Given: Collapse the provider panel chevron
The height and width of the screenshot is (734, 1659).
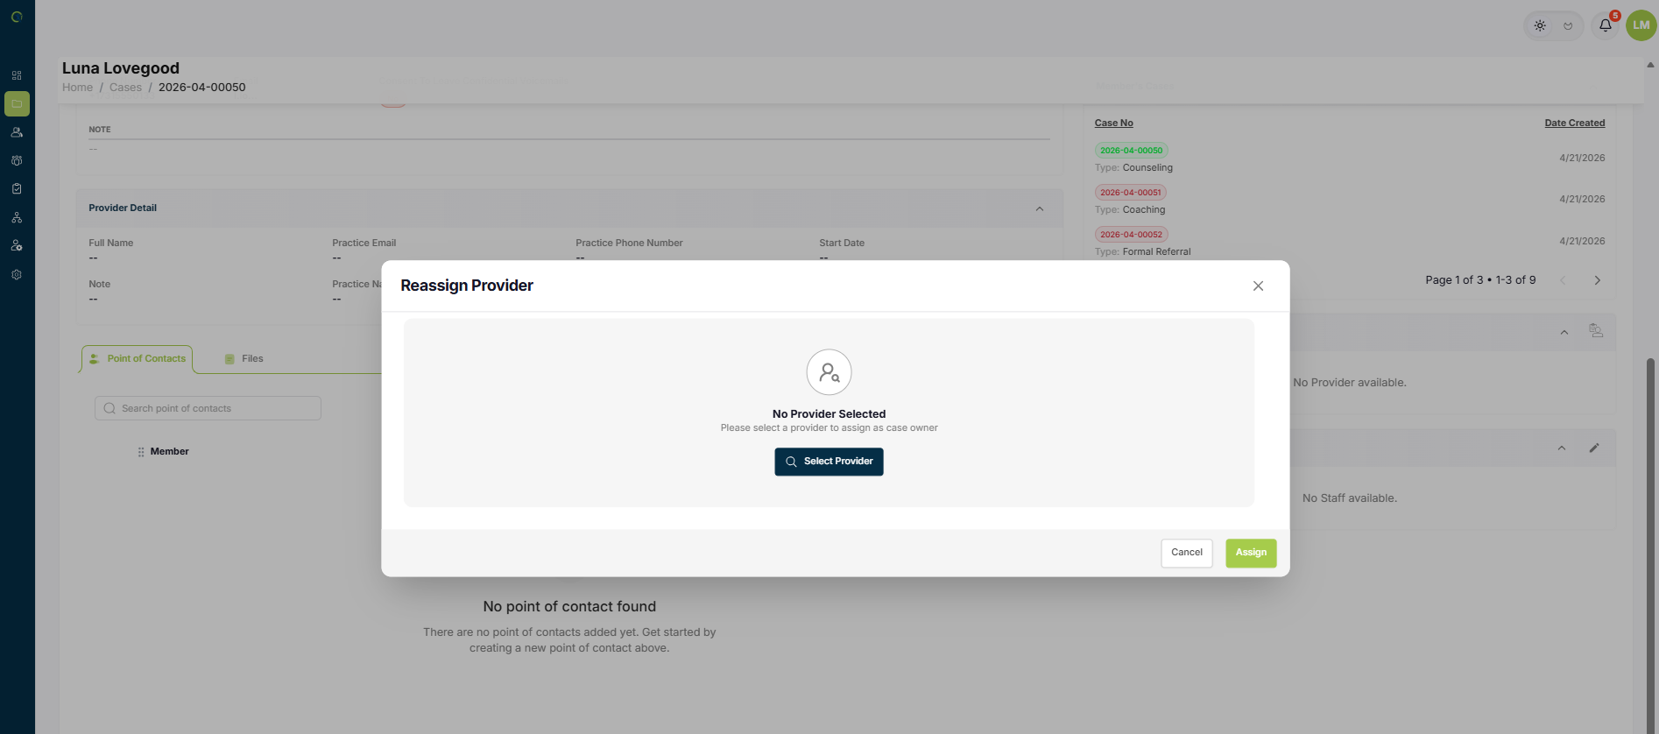Looking at the screenshot, I should pos(1564,332).
